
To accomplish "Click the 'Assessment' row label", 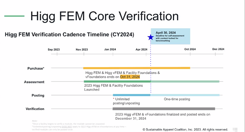I will (x=34, y=82).
